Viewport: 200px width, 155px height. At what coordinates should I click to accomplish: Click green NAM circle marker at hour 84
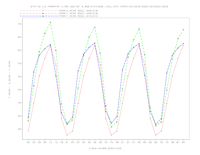point(183,30)
